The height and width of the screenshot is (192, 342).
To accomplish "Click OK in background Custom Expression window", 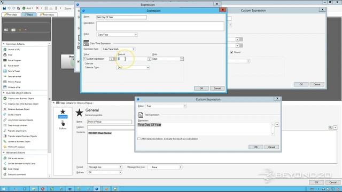I will pos(301,84).
